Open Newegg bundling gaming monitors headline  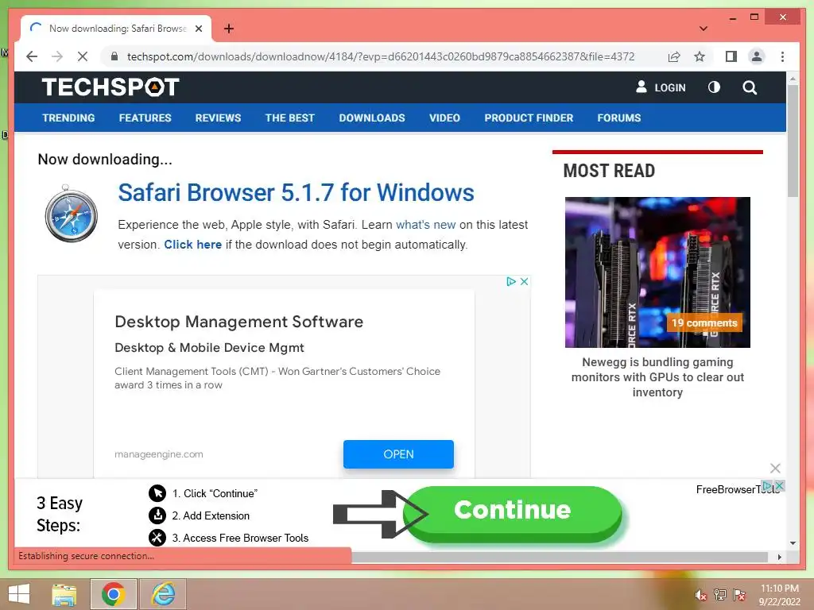pyautogui.click(x=657, y=377)
